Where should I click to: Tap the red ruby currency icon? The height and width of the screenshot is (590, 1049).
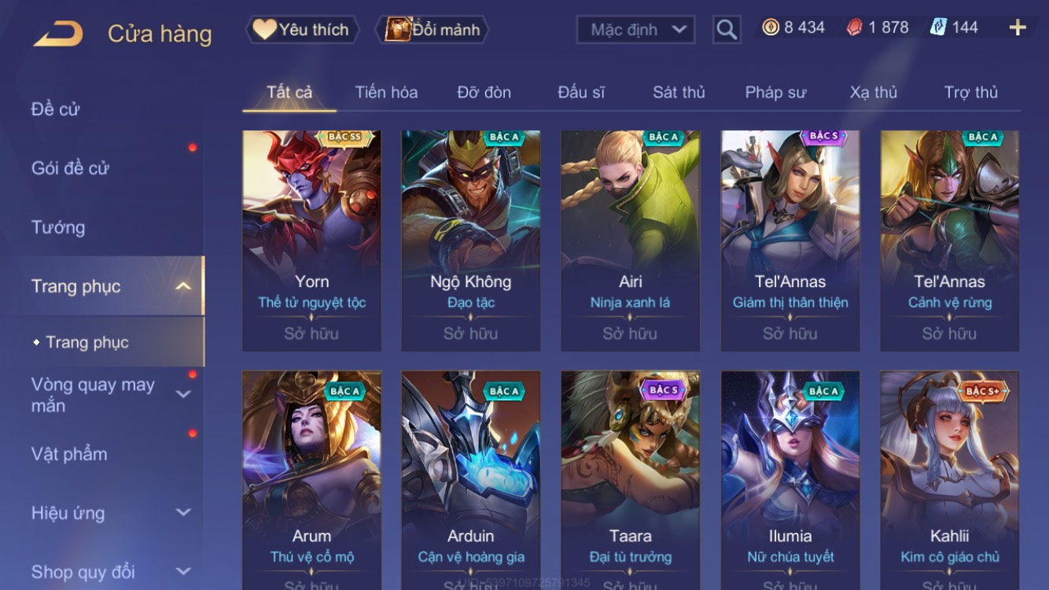(x=854, y=28)
